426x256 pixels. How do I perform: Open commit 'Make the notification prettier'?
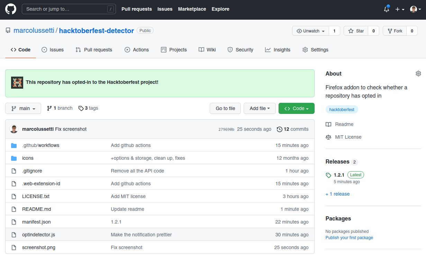pyautogui.click(x=141, y=235)
